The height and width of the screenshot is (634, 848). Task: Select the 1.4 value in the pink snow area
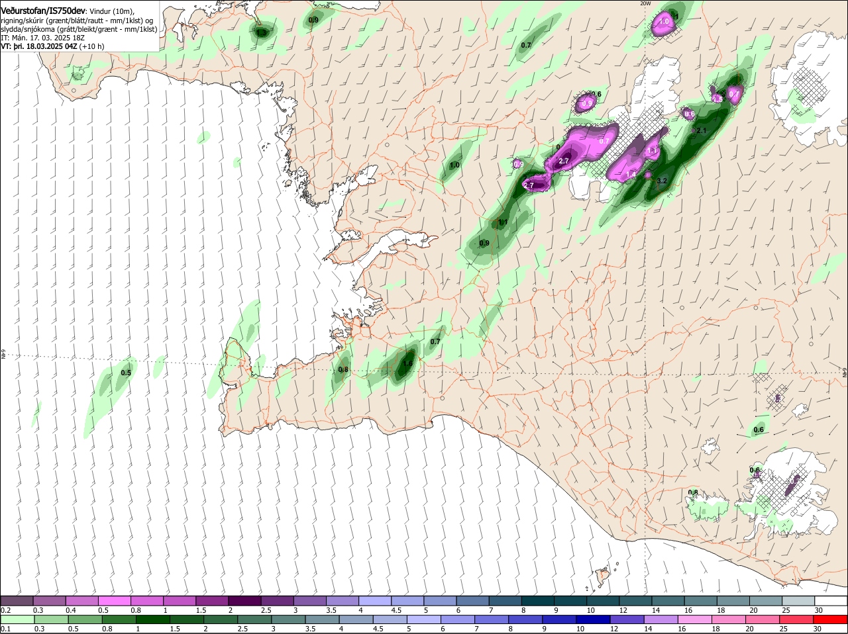631,174
